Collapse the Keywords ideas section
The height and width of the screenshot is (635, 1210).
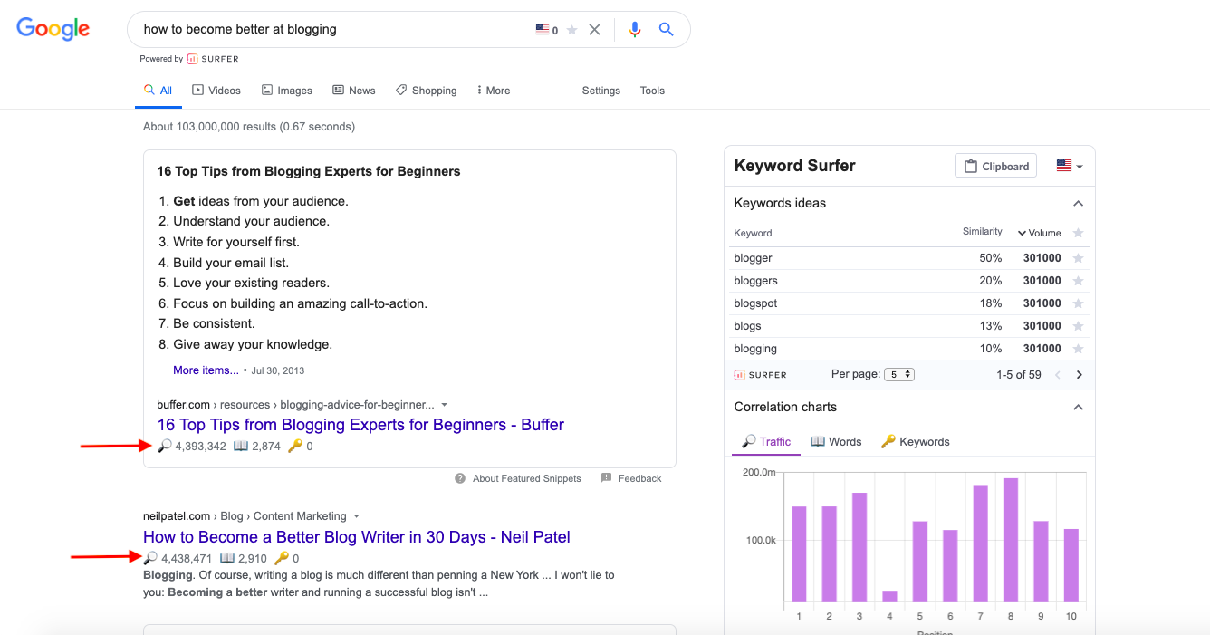(1078, 203)
